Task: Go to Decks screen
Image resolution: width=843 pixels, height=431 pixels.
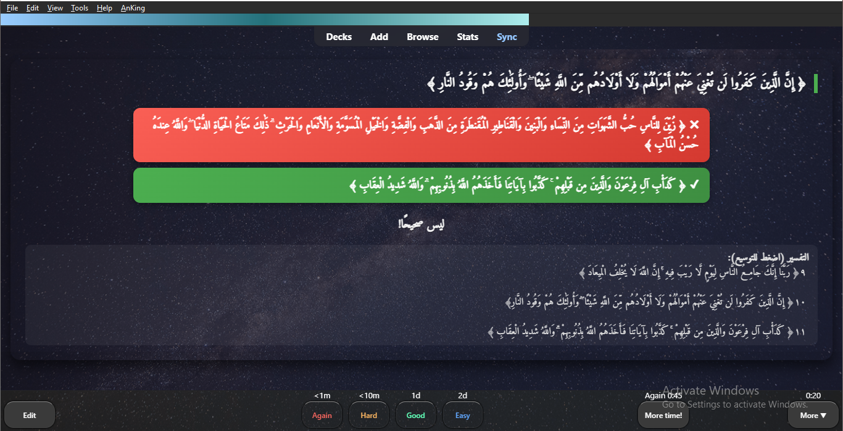Action: pyautogui.click(x=339, y=37)
